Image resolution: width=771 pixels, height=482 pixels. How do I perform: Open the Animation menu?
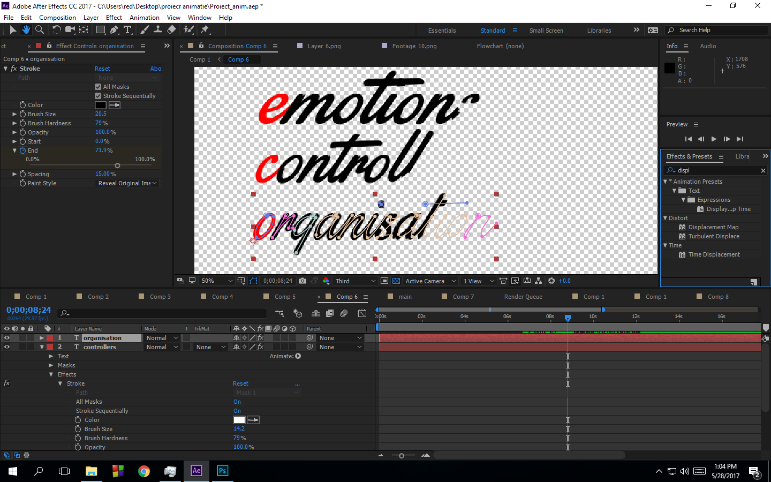coord(144,18)
